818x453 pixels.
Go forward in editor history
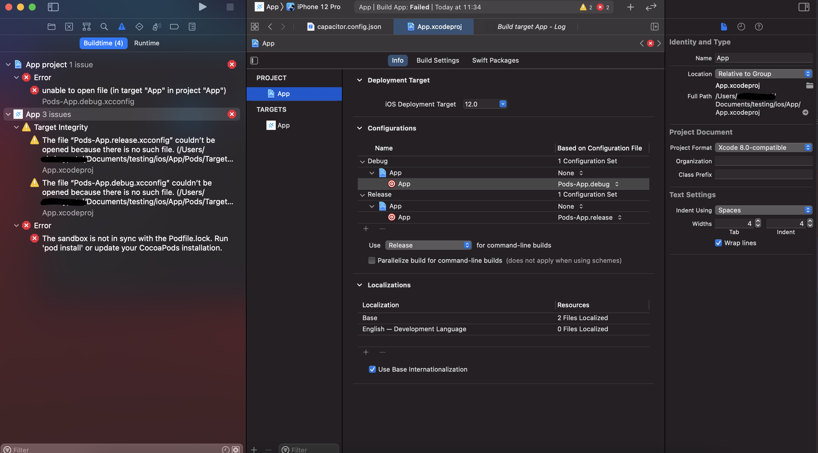(x=283, y=27)
